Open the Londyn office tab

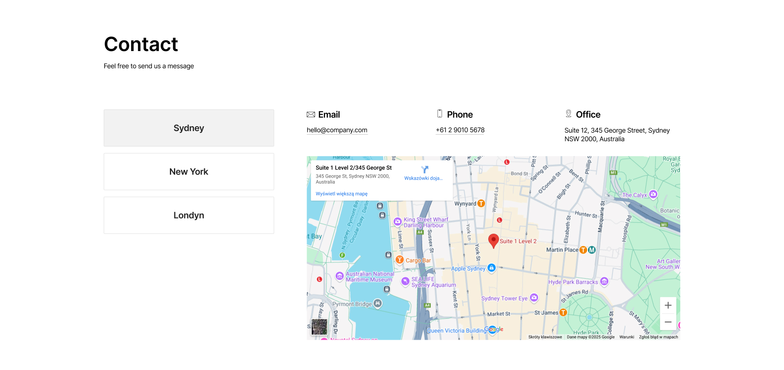189,215
